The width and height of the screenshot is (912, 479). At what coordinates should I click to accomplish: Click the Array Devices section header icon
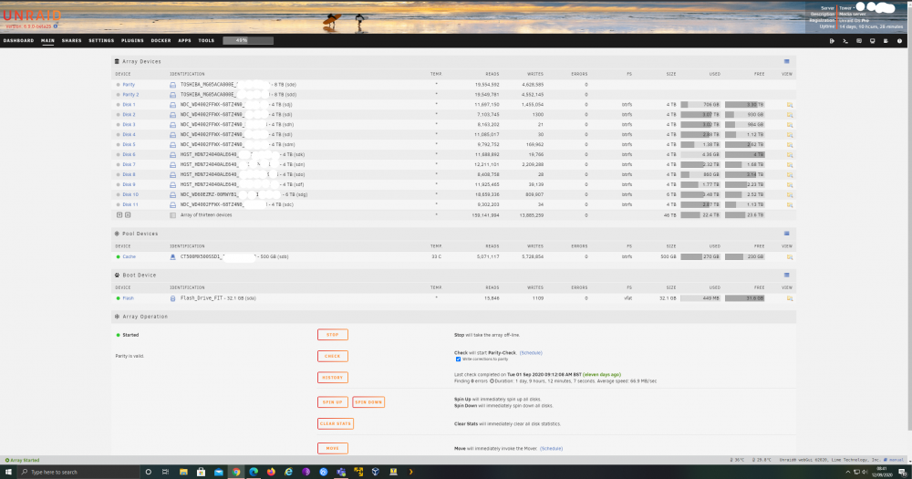[117, 61]
